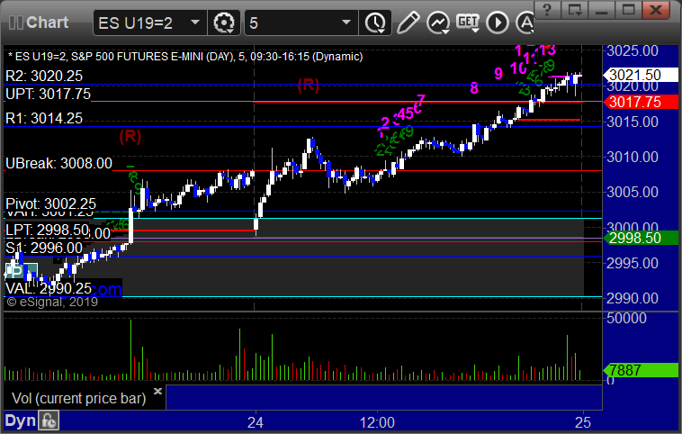
Task: Click the fx lock icon next to Dyn
Action: pos(49,420)
